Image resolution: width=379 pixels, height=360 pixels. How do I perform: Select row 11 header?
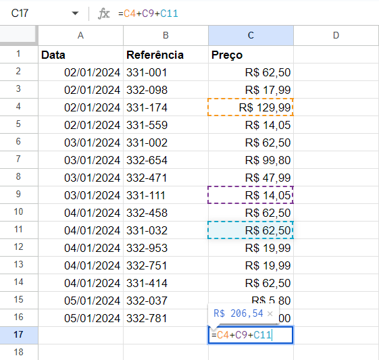19,230
